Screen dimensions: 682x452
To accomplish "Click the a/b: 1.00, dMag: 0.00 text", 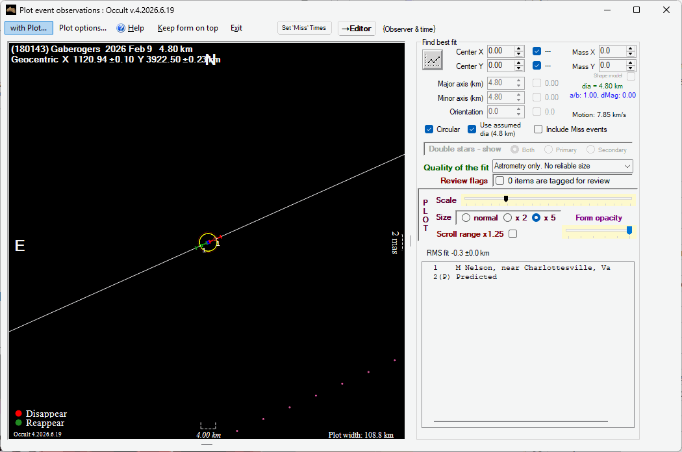I will [x=602, y=96].
